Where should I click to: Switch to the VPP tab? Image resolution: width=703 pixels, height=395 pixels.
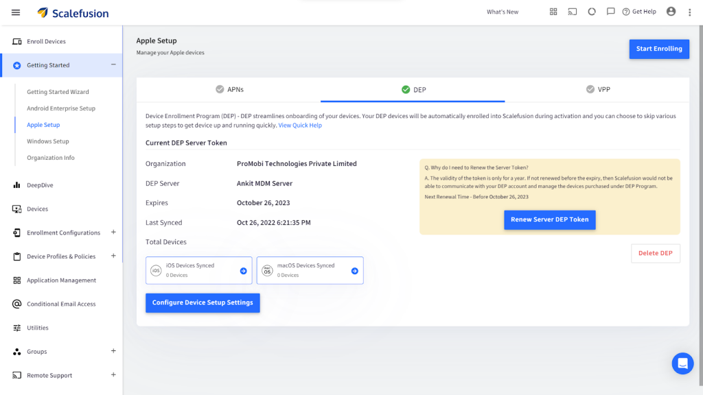[x=598, y=89]
